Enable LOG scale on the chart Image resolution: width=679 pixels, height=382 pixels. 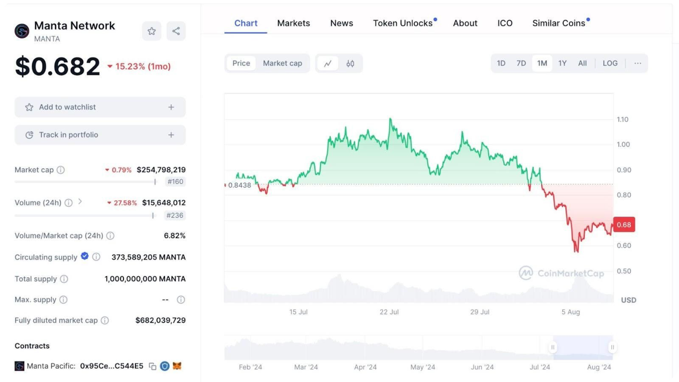point(610,63)
